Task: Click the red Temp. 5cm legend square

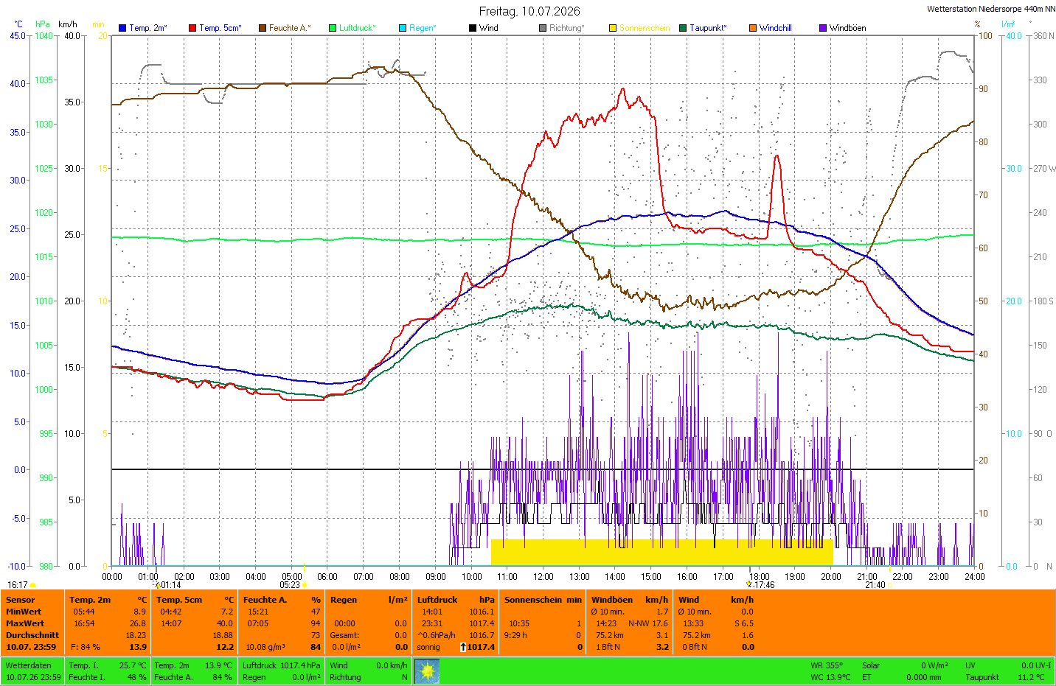Action: tap(192, 28)
